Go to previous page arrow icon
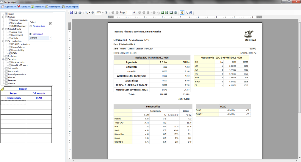 click(x=117, y=13)
